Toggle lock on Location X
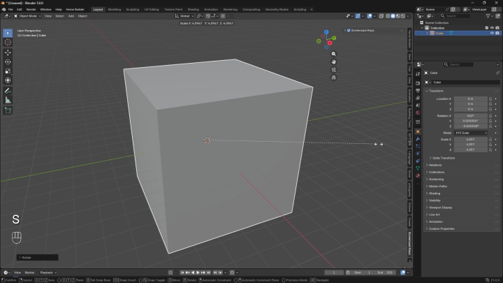 pyautogui.click(x=490, y=99)
